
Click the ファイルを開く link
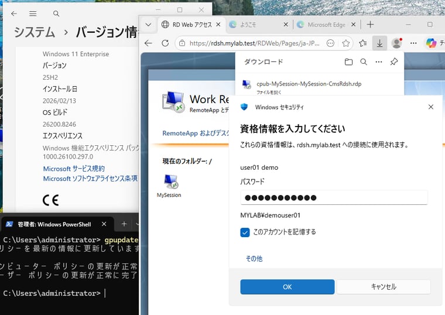click(x=269, y=93)
